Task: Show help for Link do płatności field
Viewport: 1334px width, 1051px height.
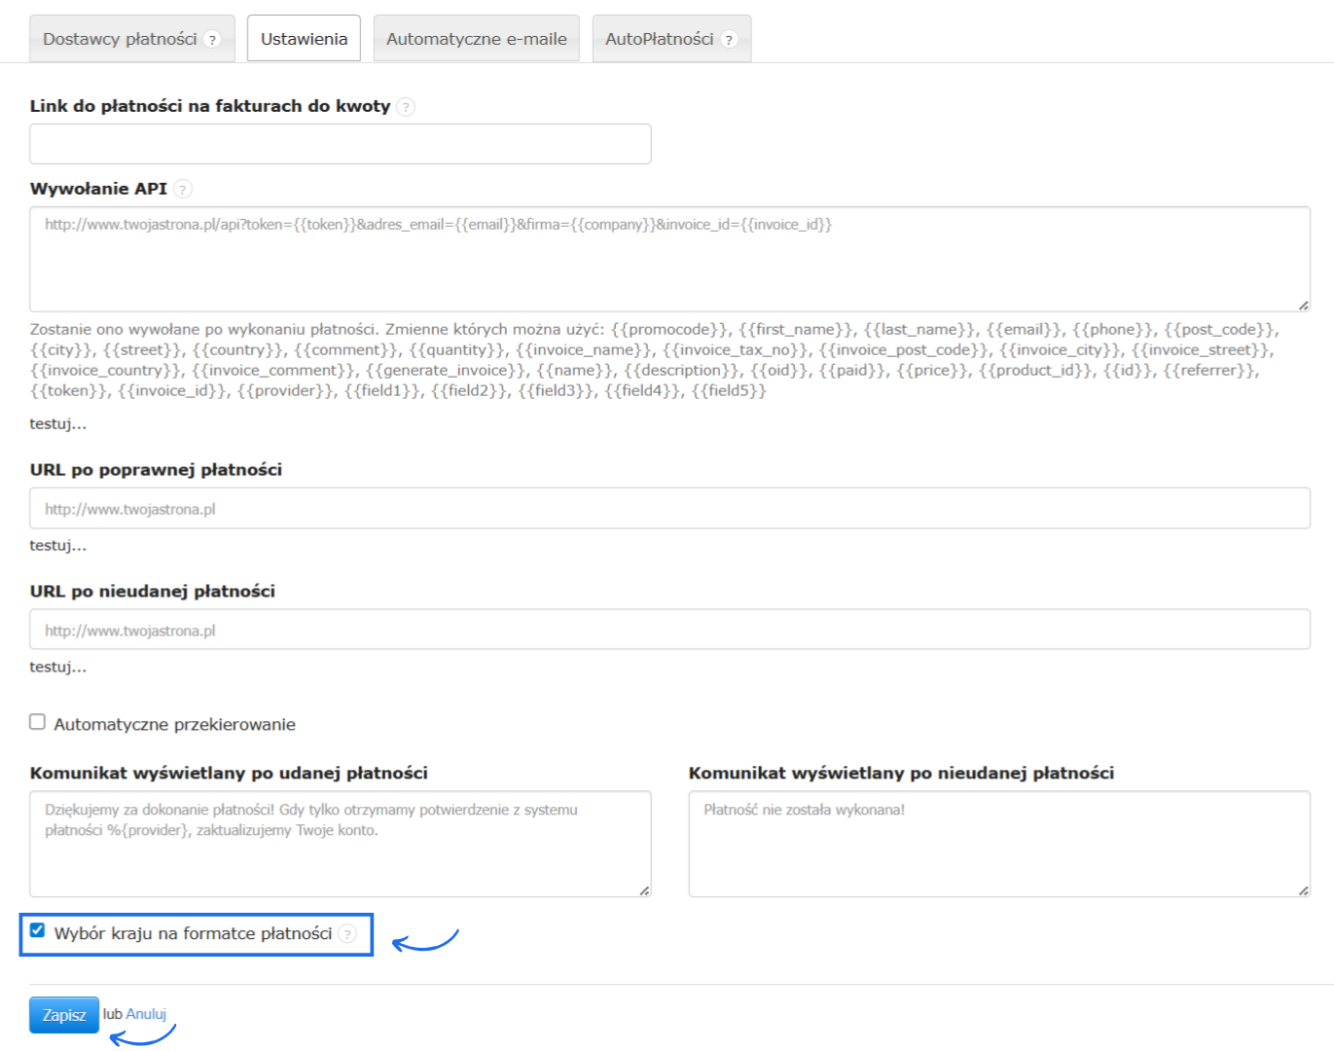Action: (x=406, y=107)
